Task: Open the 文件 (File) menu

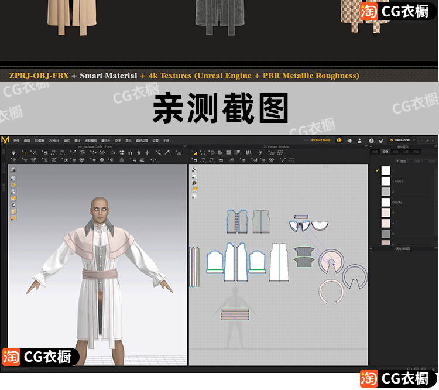Action: tap(16, 141)
